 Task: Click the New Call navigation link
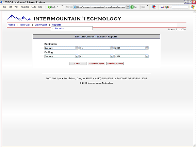pyautogui.click(x=25, y=25)
